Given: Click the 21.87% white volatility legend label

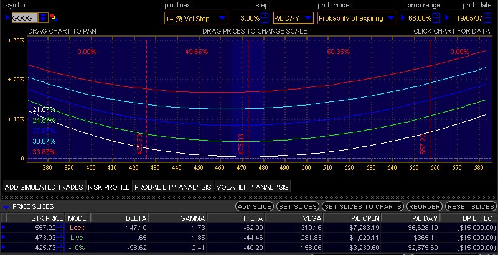Looking at the screenshot, I should (x=44, y=109).
